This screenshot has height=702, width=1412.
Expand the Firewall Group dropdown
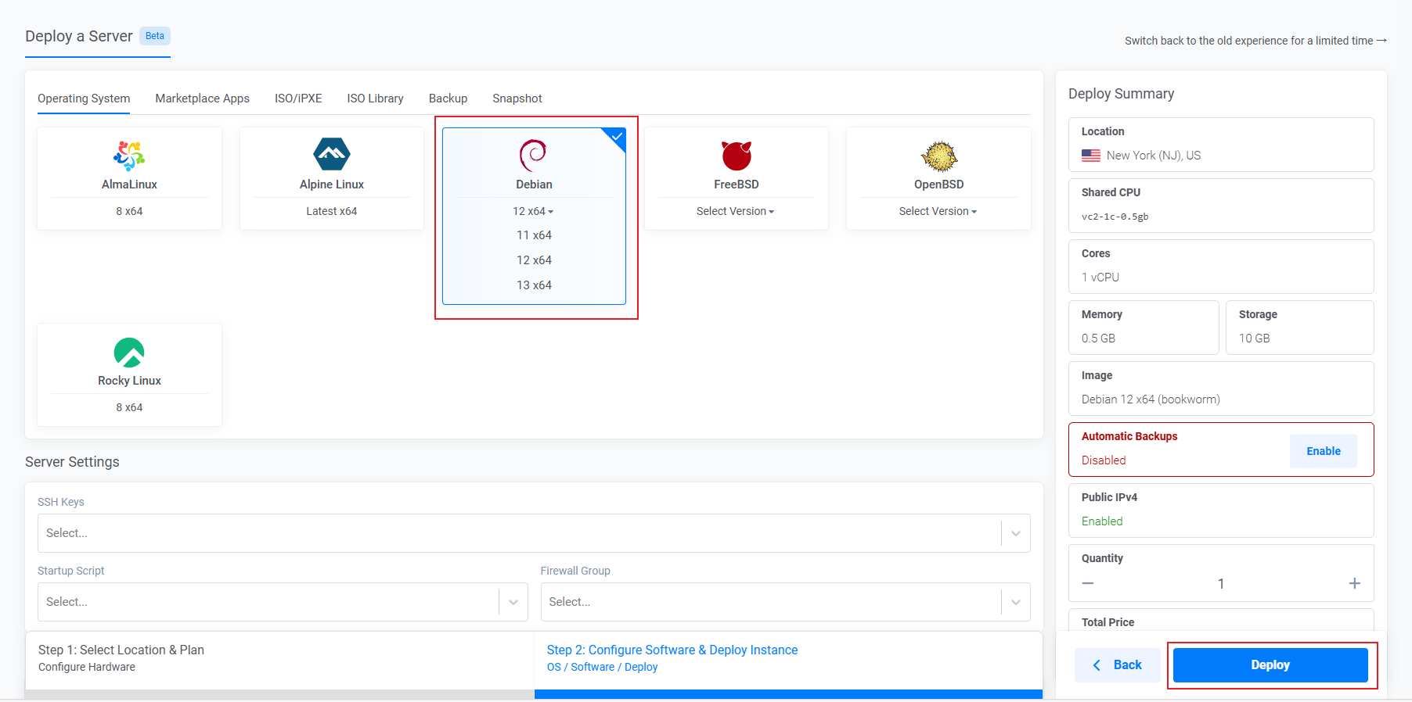(784, 602)
